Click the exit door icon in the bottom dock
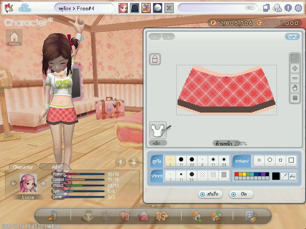Image resolution: width=306 pixels, height=229 pixels. (x=52, y=216)
